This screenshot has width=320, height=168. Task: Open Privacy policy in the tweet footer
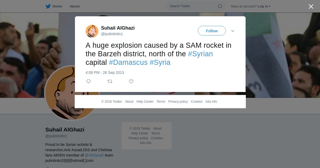click(x=178, y=102)
